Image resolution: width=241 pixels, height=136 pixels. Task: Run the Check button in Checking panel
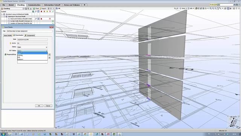(x=36, y=9)
